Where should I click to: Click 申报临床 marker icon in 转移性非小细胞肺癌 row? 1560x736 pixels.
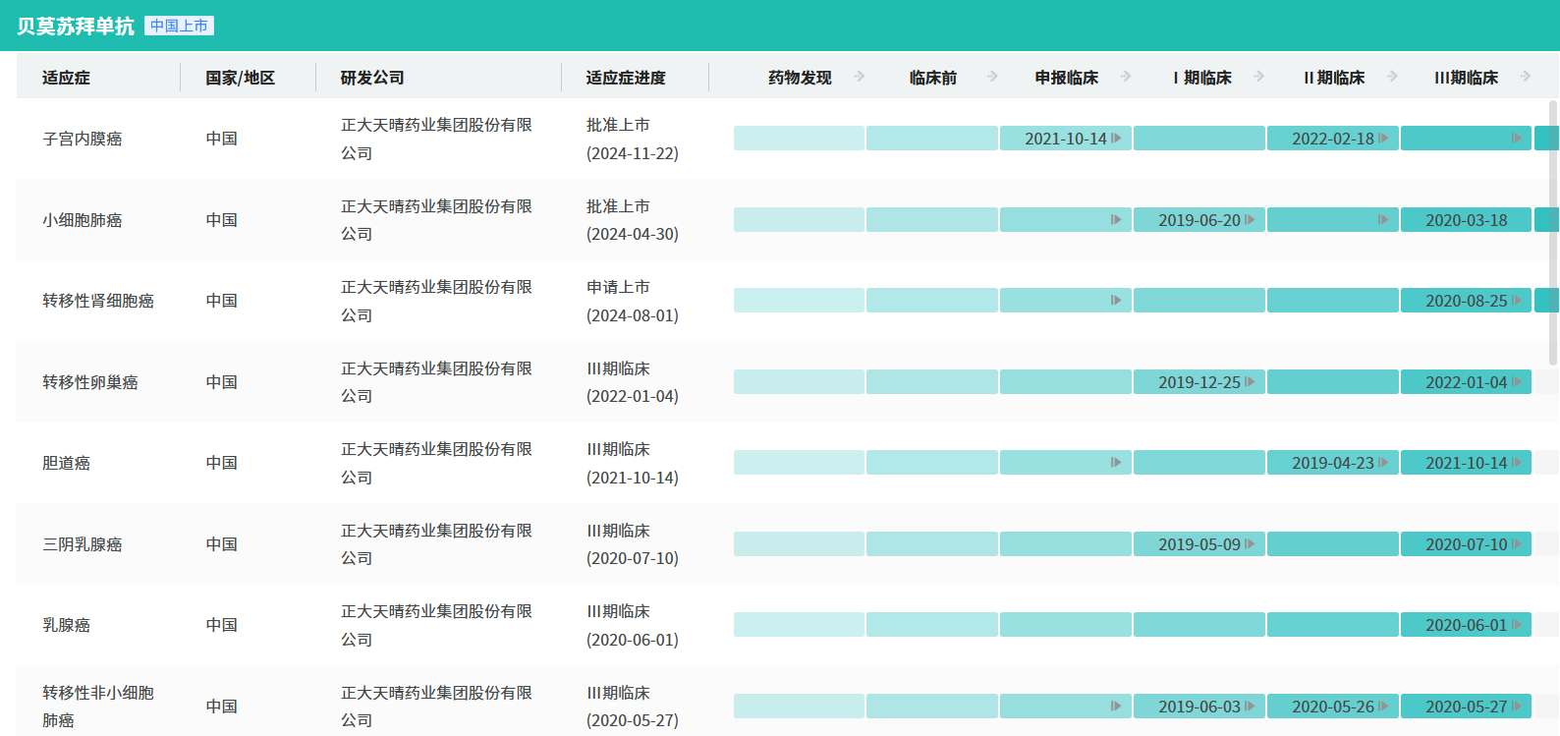click(1116, 707)
